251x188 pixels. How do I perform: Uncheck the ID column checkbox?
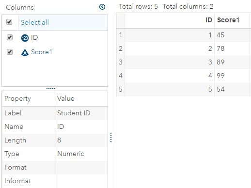coord(10,37)
